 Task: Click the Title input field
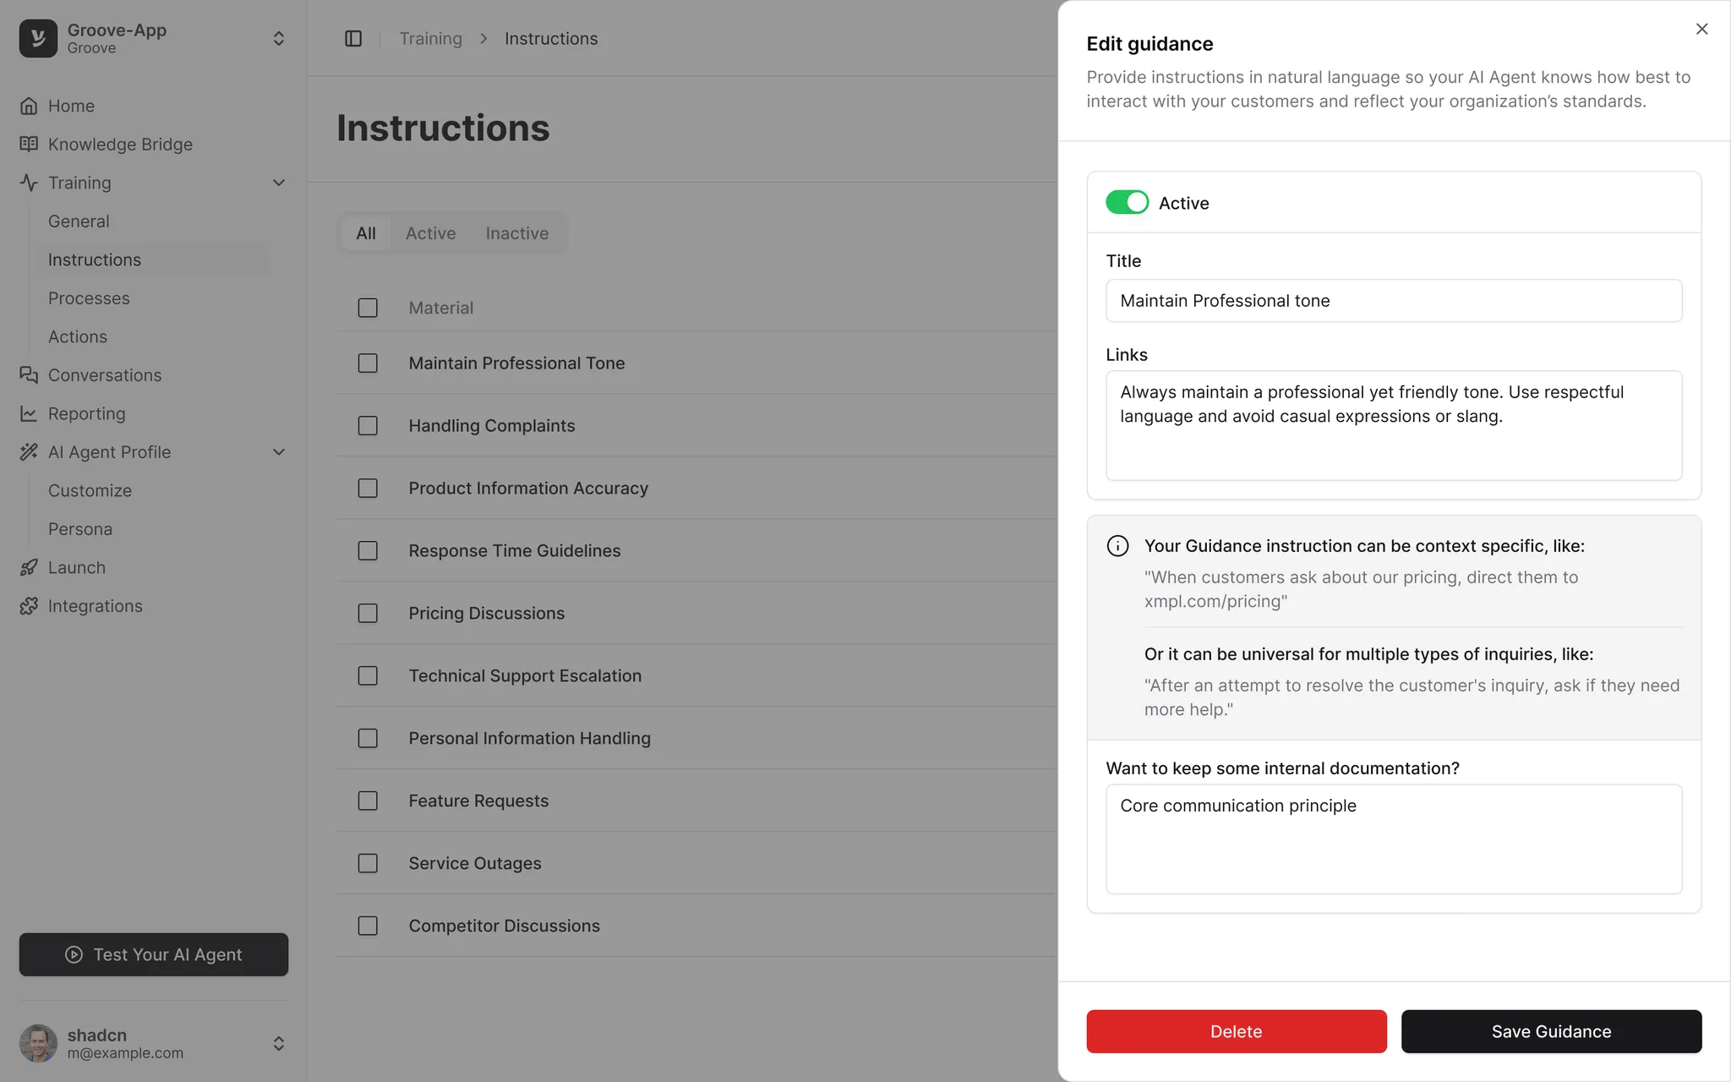tap(1393, 300)
